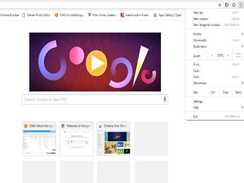Close the Chrome three-dot menu button

(241, 5)
